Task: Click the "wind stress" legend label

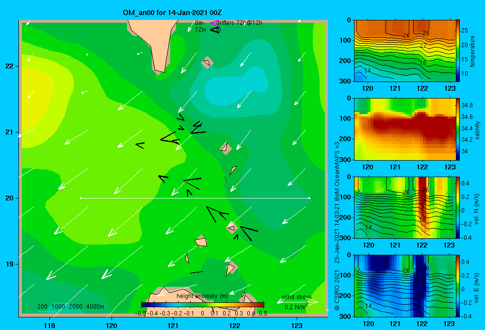Action: tap(296, 297)
